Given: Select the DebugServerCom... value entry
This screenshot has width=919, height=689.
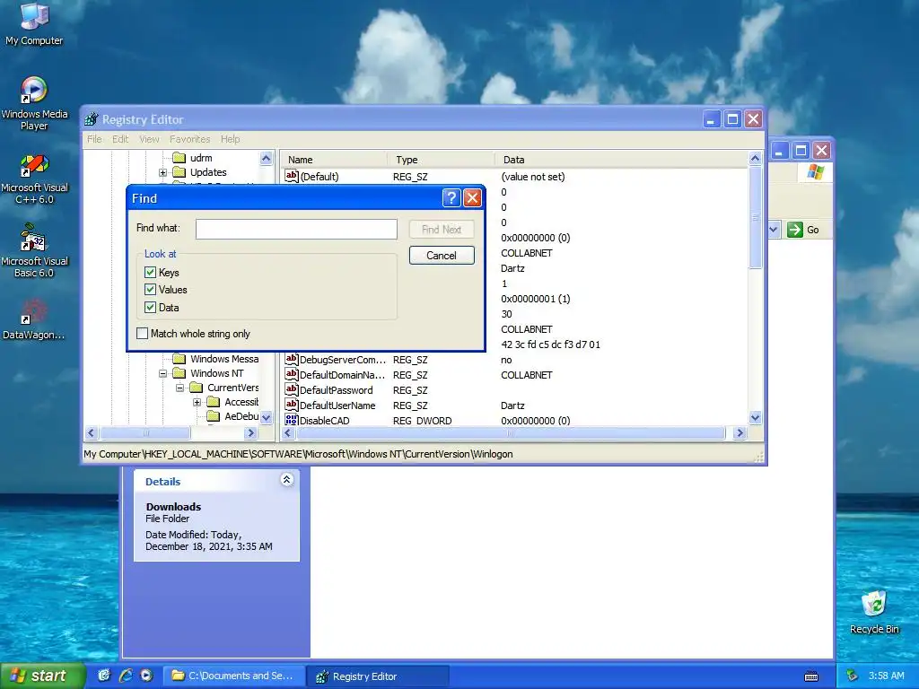Looking at the screenshot, I should click(336, 360).
